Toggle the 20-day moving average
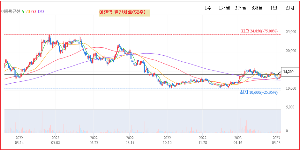The image size is (300, 151). (x=27, y=11)
